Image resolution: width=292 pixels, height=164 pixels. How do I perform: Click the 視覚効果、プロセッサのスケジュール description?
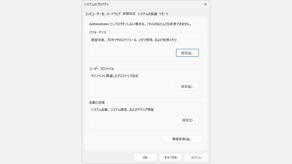tap(134, 40)
